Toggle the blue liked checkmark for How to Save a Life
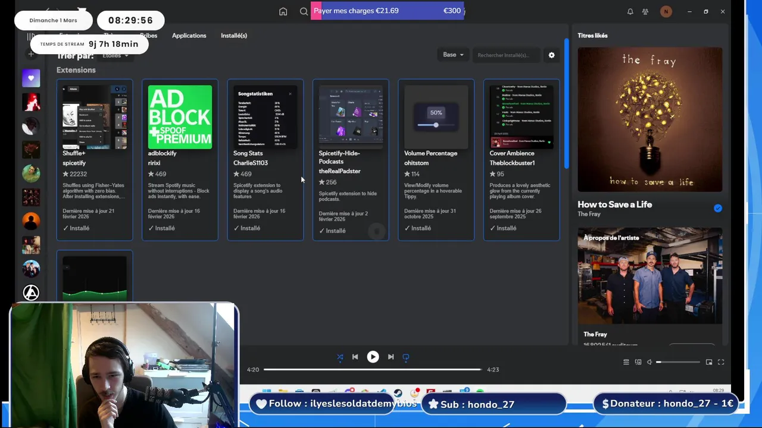The width and height of the screenshot is (762, 428). pyautogui.click(x=718, y=208)
